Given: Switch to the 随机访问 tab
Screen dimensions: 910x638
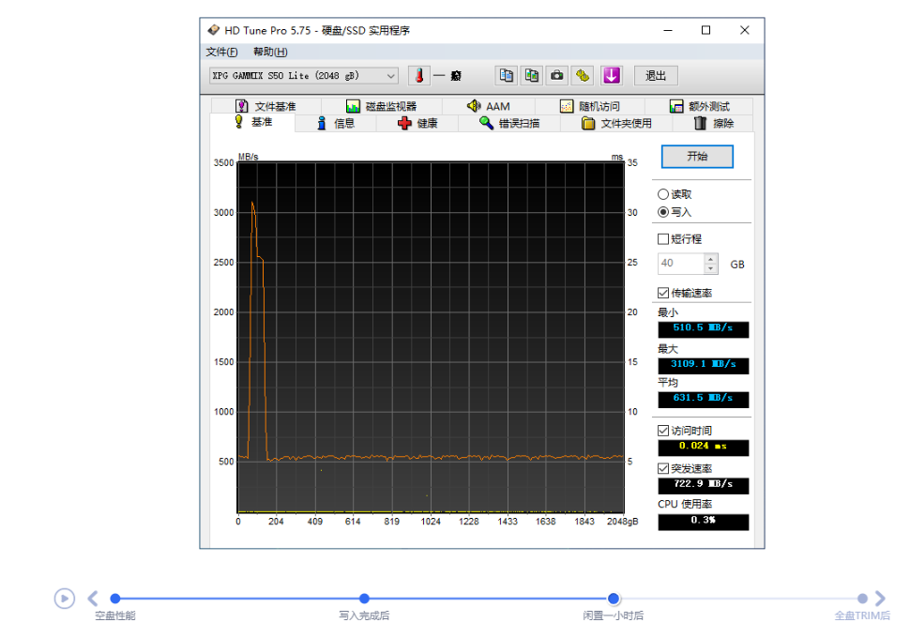Looking at the screenshot, I should (590, 106).
